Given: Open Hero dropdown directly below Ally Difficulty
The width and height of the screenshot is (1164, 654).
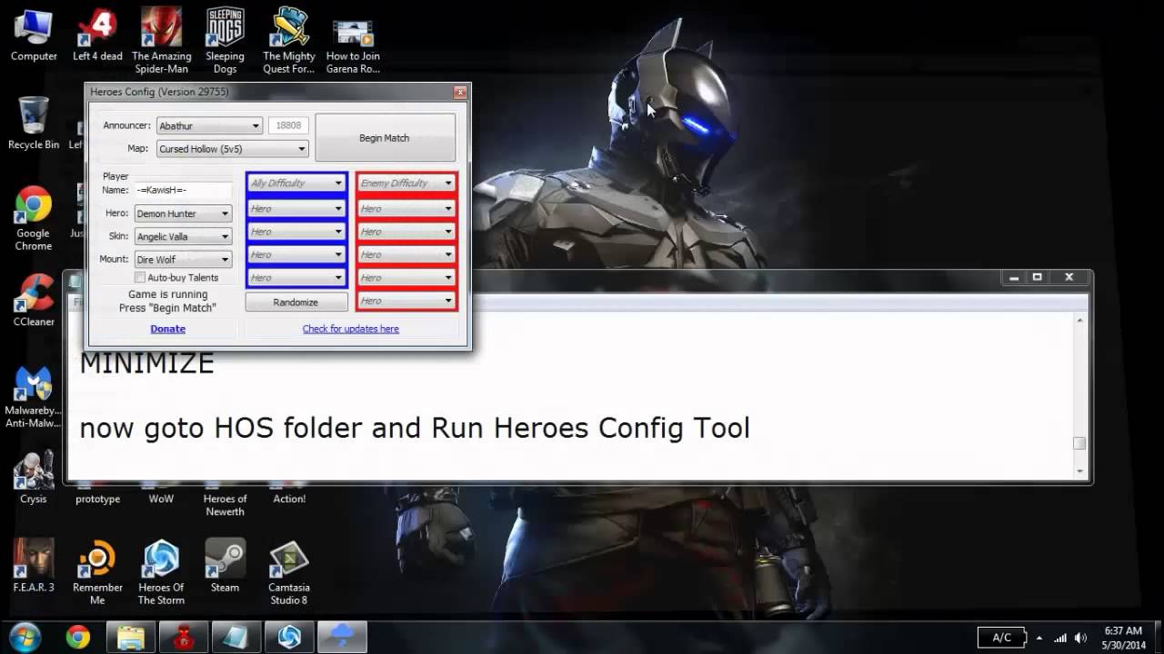Looking at the screenshot, I should point(296,209).
